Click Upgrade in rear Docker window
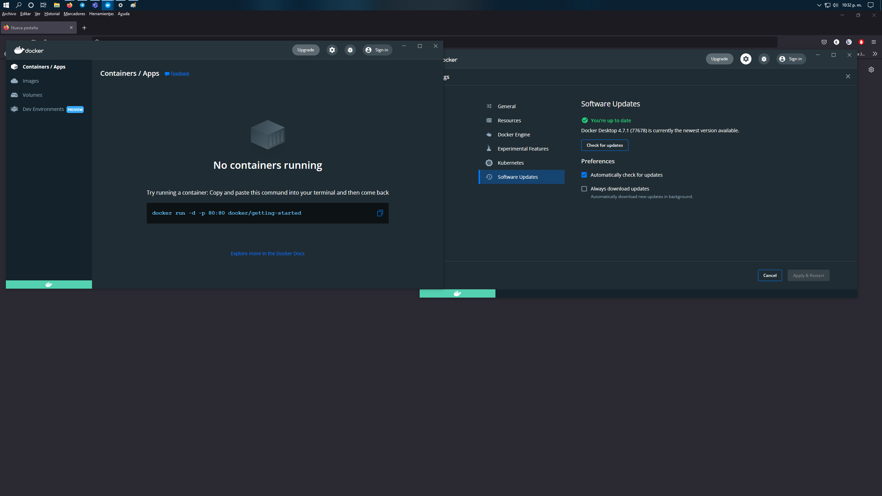This screenshot has height=496, width=882. (719, 59)
